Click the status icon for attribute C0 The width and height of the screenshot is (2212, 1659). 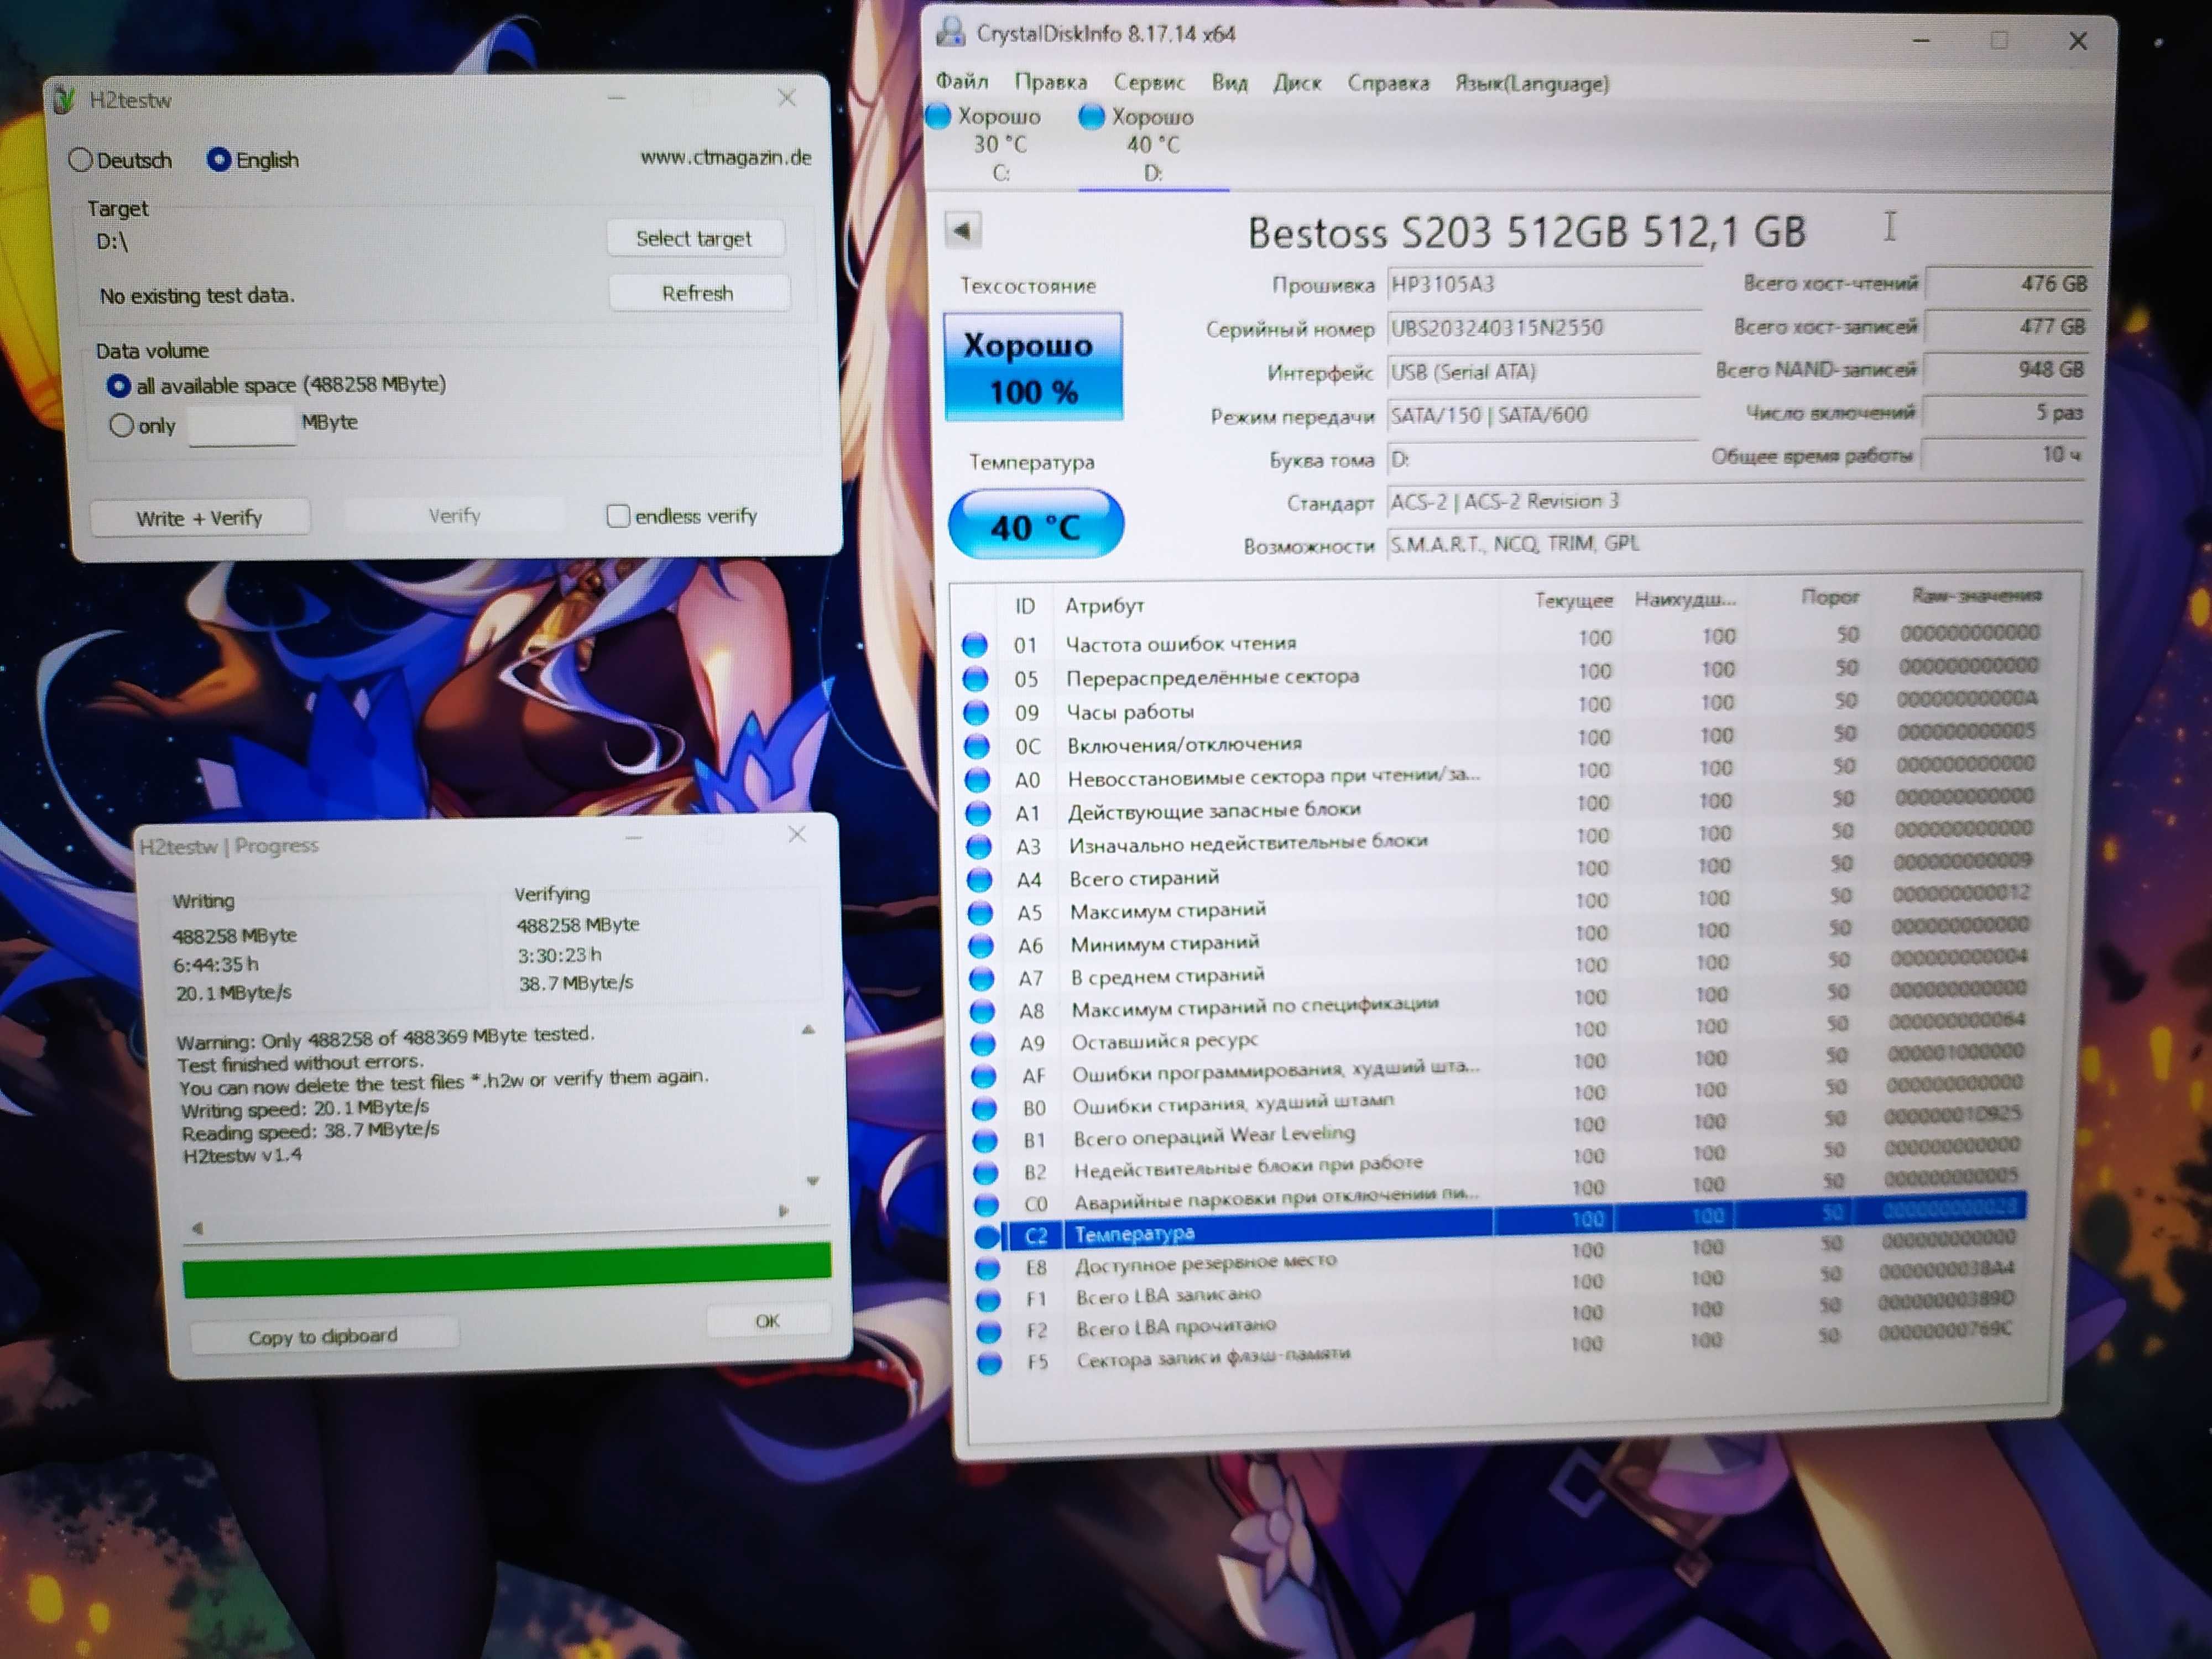pos(986,1204)
